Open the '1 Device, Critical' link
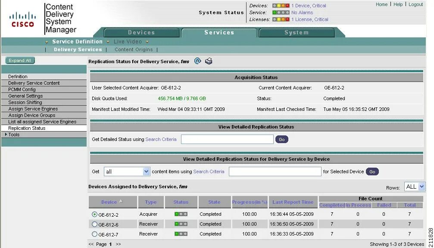Viewport: 434px width, 248px height. pyautogui.click(x=309, y=6)
